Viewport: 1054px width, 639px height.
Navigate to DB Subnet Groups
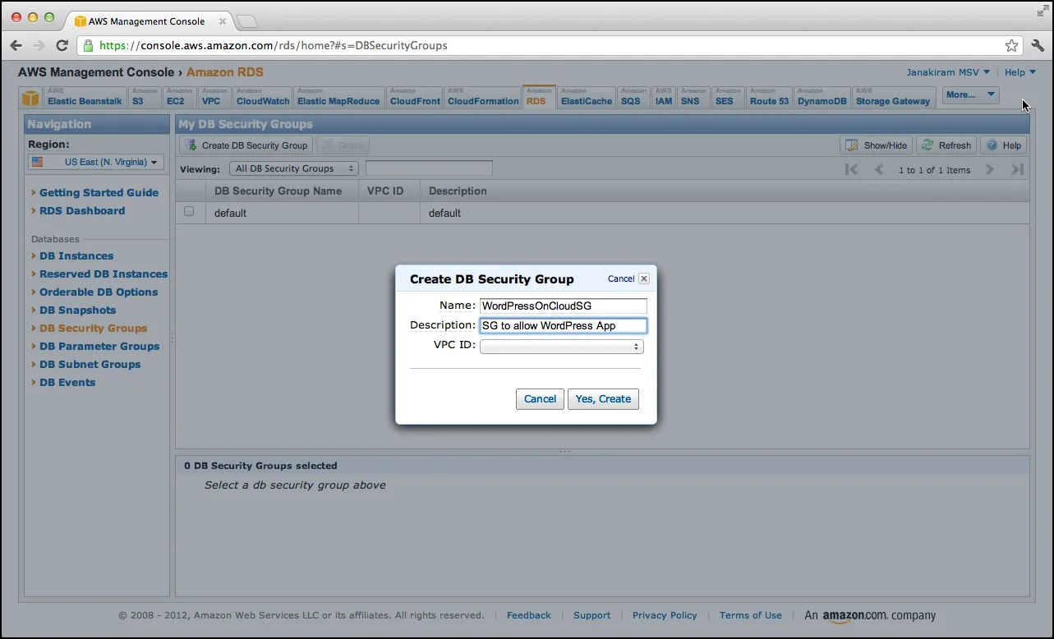click(90, 364)
